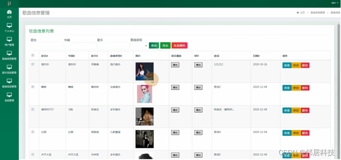Sort the table by 专辑 column

click(72, 56)
